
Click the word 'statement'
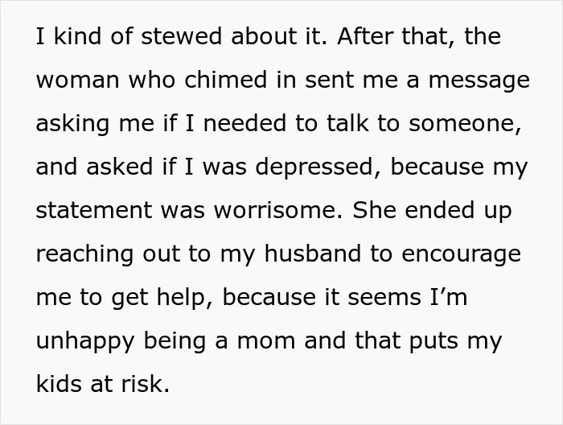[94, 210]
